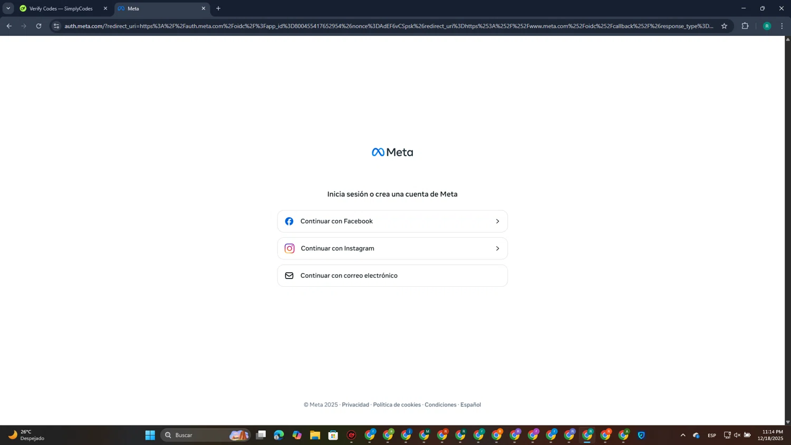Click the muted volume tray icon

click(737, 435)
